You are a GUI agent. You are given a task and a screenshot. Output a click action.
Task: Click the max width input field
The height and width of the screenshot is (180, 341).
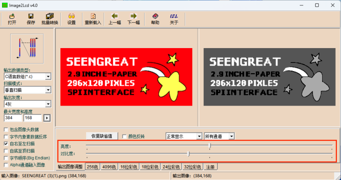13,118
